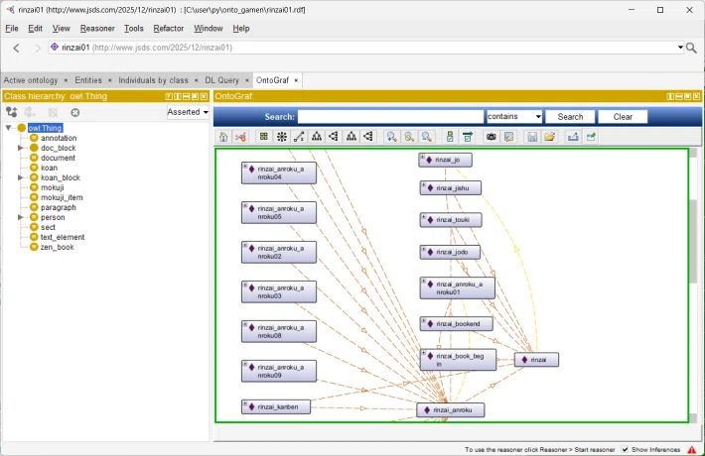Image resolution: width=705 pixels, height=456 pixels.
Task: Click the camera icon to export graph image
Action: point(491,137)
